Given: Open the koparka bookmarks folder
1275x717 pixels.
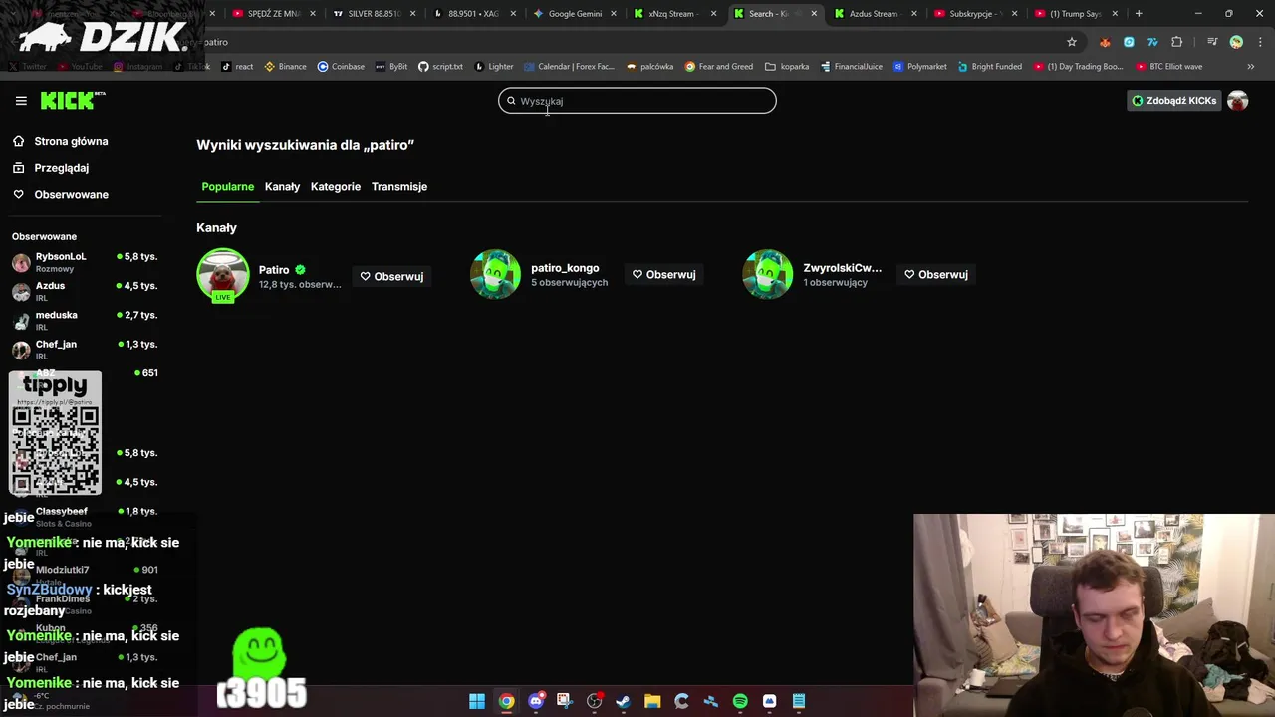Looking at the screenshot, I should click(787, 67).
